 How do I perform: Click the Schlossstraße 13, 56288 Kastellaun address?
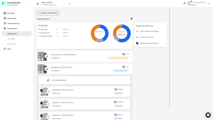pos(64,55)
